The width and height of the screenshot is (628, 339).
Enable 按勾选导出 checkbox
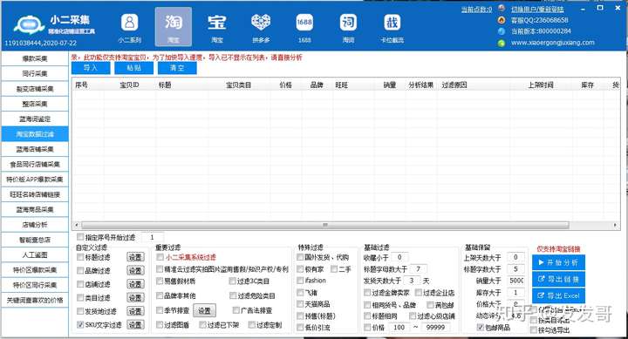(534, 329)
